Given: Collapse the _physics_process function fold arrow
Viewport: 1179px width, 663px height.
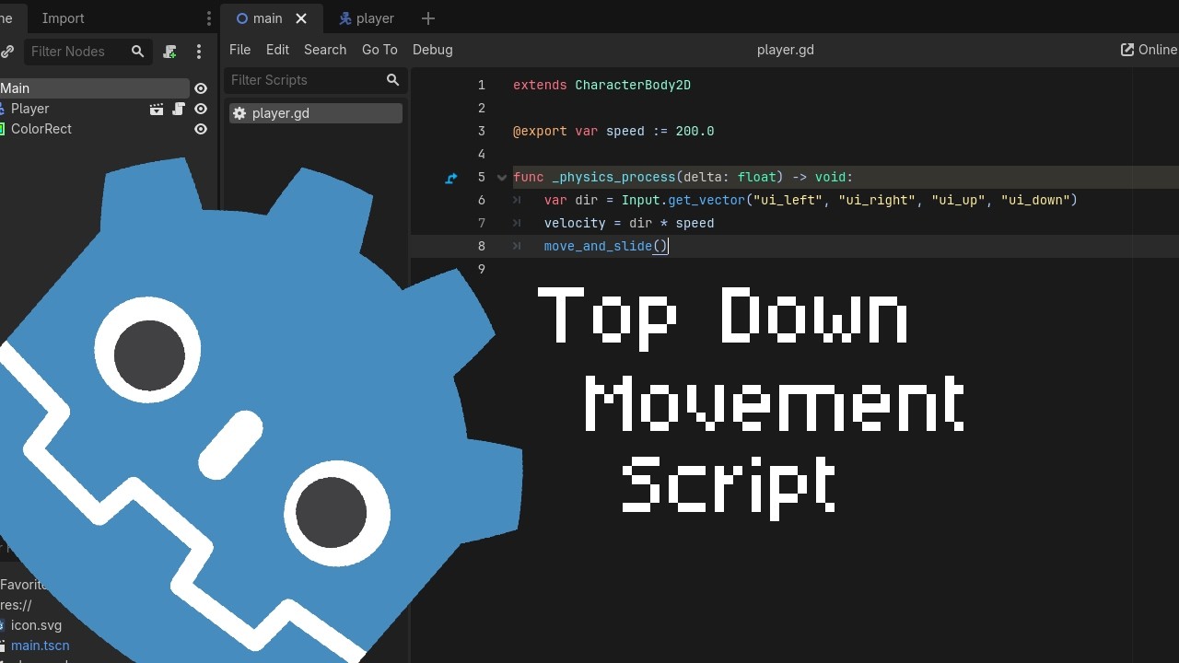Looking at the screenshot, I should click(x=502, y=178).
